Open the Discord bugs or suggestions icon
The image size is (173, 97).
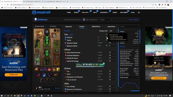(84, 20)
